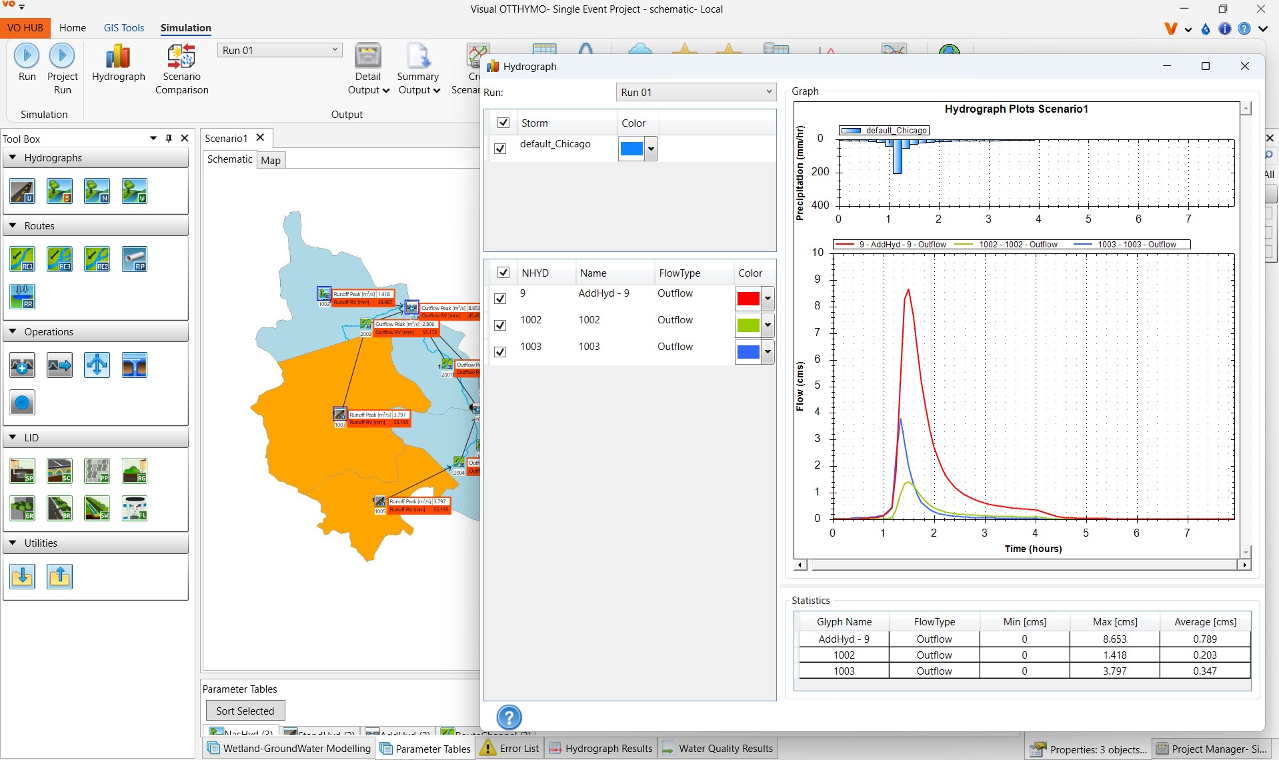Screen dimensions: 1279x760
Task: Select the WilHyd (W) hydrograph tool
Action: (134, 191)
